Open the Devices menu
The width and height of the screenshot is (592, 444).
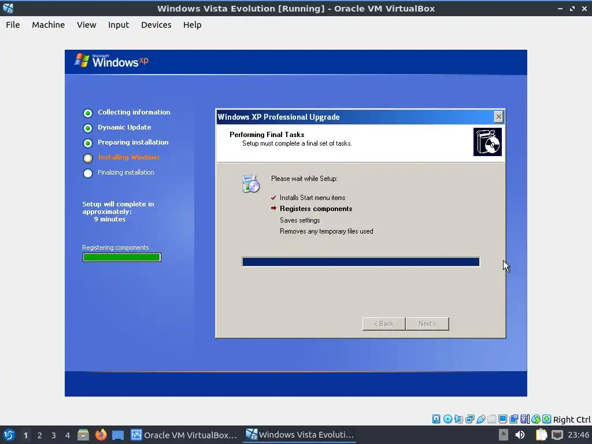tap(156, 25)
